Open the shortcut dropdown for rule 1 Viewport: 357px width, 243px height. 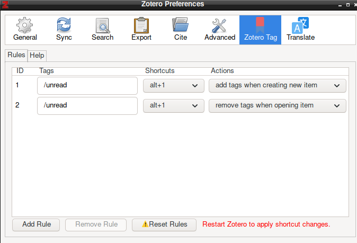(174, 86)
